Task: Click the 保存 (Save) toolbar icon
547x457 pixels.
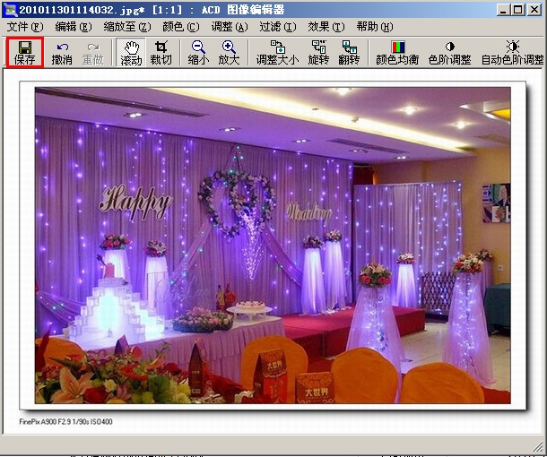Action: [x=24, y=52]
